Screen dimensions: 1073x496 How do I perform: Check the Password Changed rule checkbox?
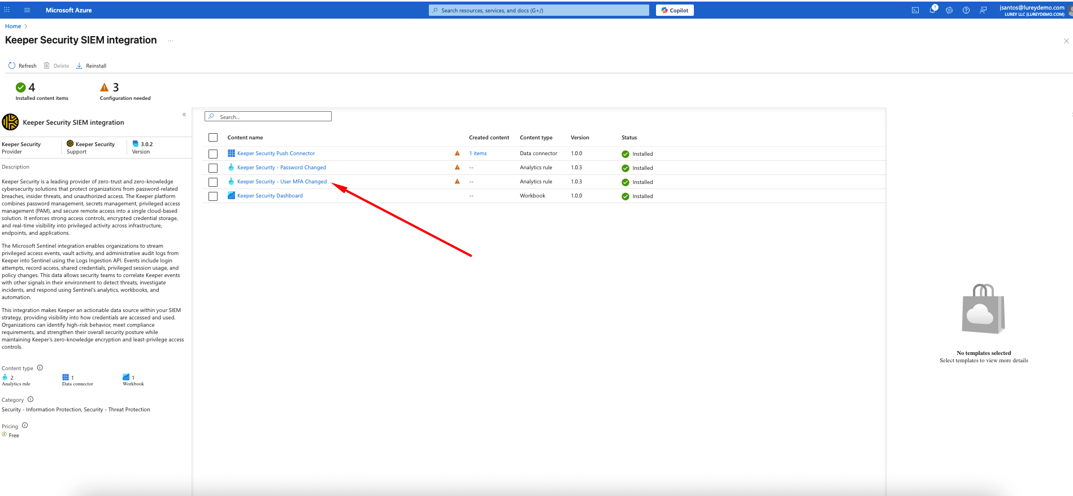213,168
